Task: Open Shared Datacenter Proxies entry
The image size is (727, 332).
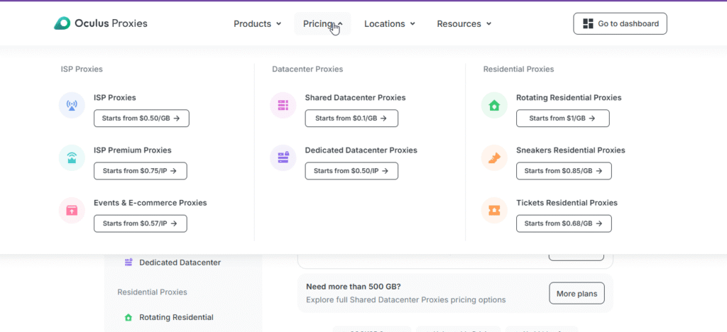Action: [355, 98]
